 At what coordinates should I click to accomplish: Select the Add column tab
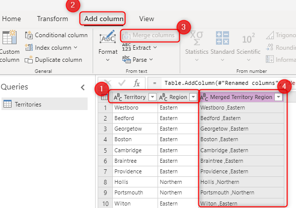coord(104,19)
